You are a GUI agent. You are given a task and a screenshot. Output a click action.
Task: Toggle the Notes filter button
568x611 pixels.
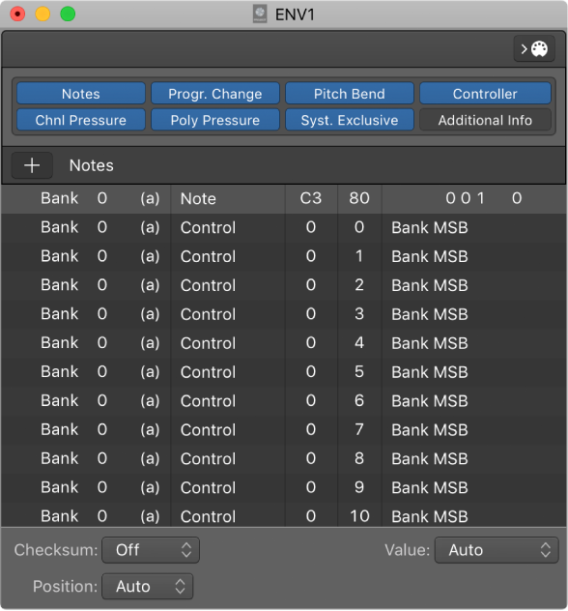(x=81, y=94)
